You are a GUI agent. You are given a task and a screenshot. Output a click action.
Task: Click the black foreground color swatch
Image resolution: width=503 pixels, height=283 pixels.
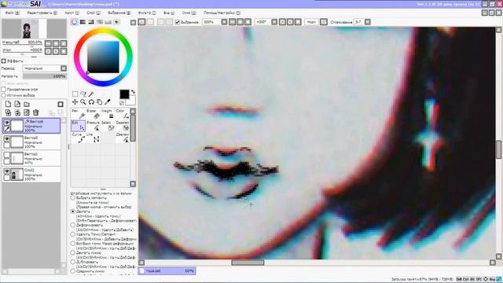(124, 94)
